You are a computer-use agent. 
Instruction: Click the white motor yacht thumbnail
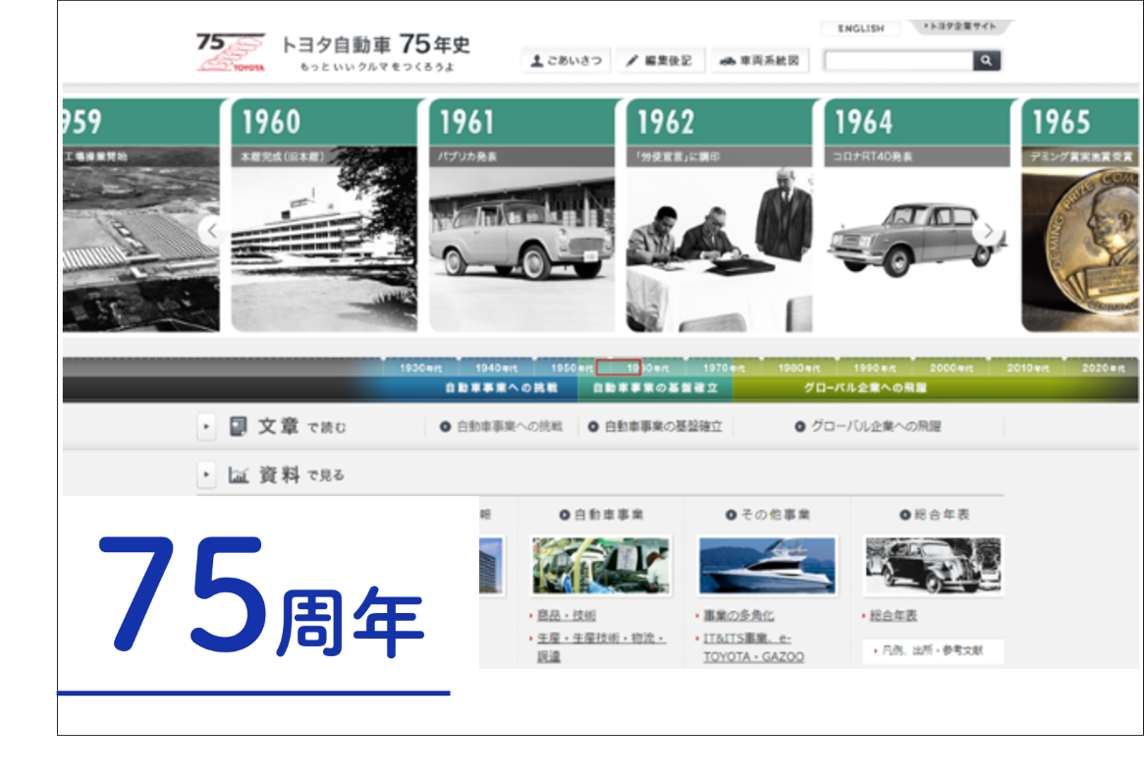(x=768, y=566)
